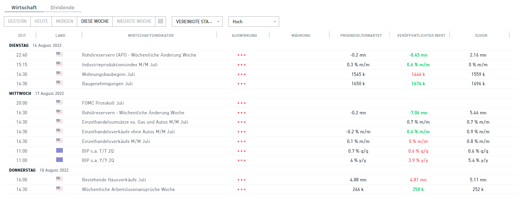Click the Währung column header

[x=301, y=36]
